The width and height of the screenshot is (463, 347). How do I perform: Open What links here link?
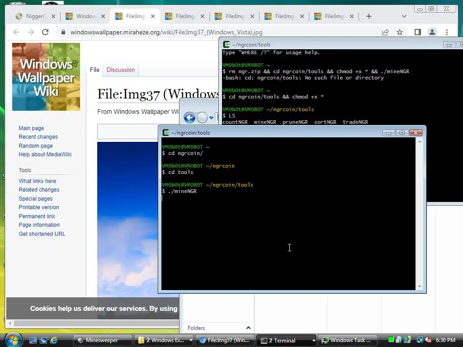[x=37, y=181]
